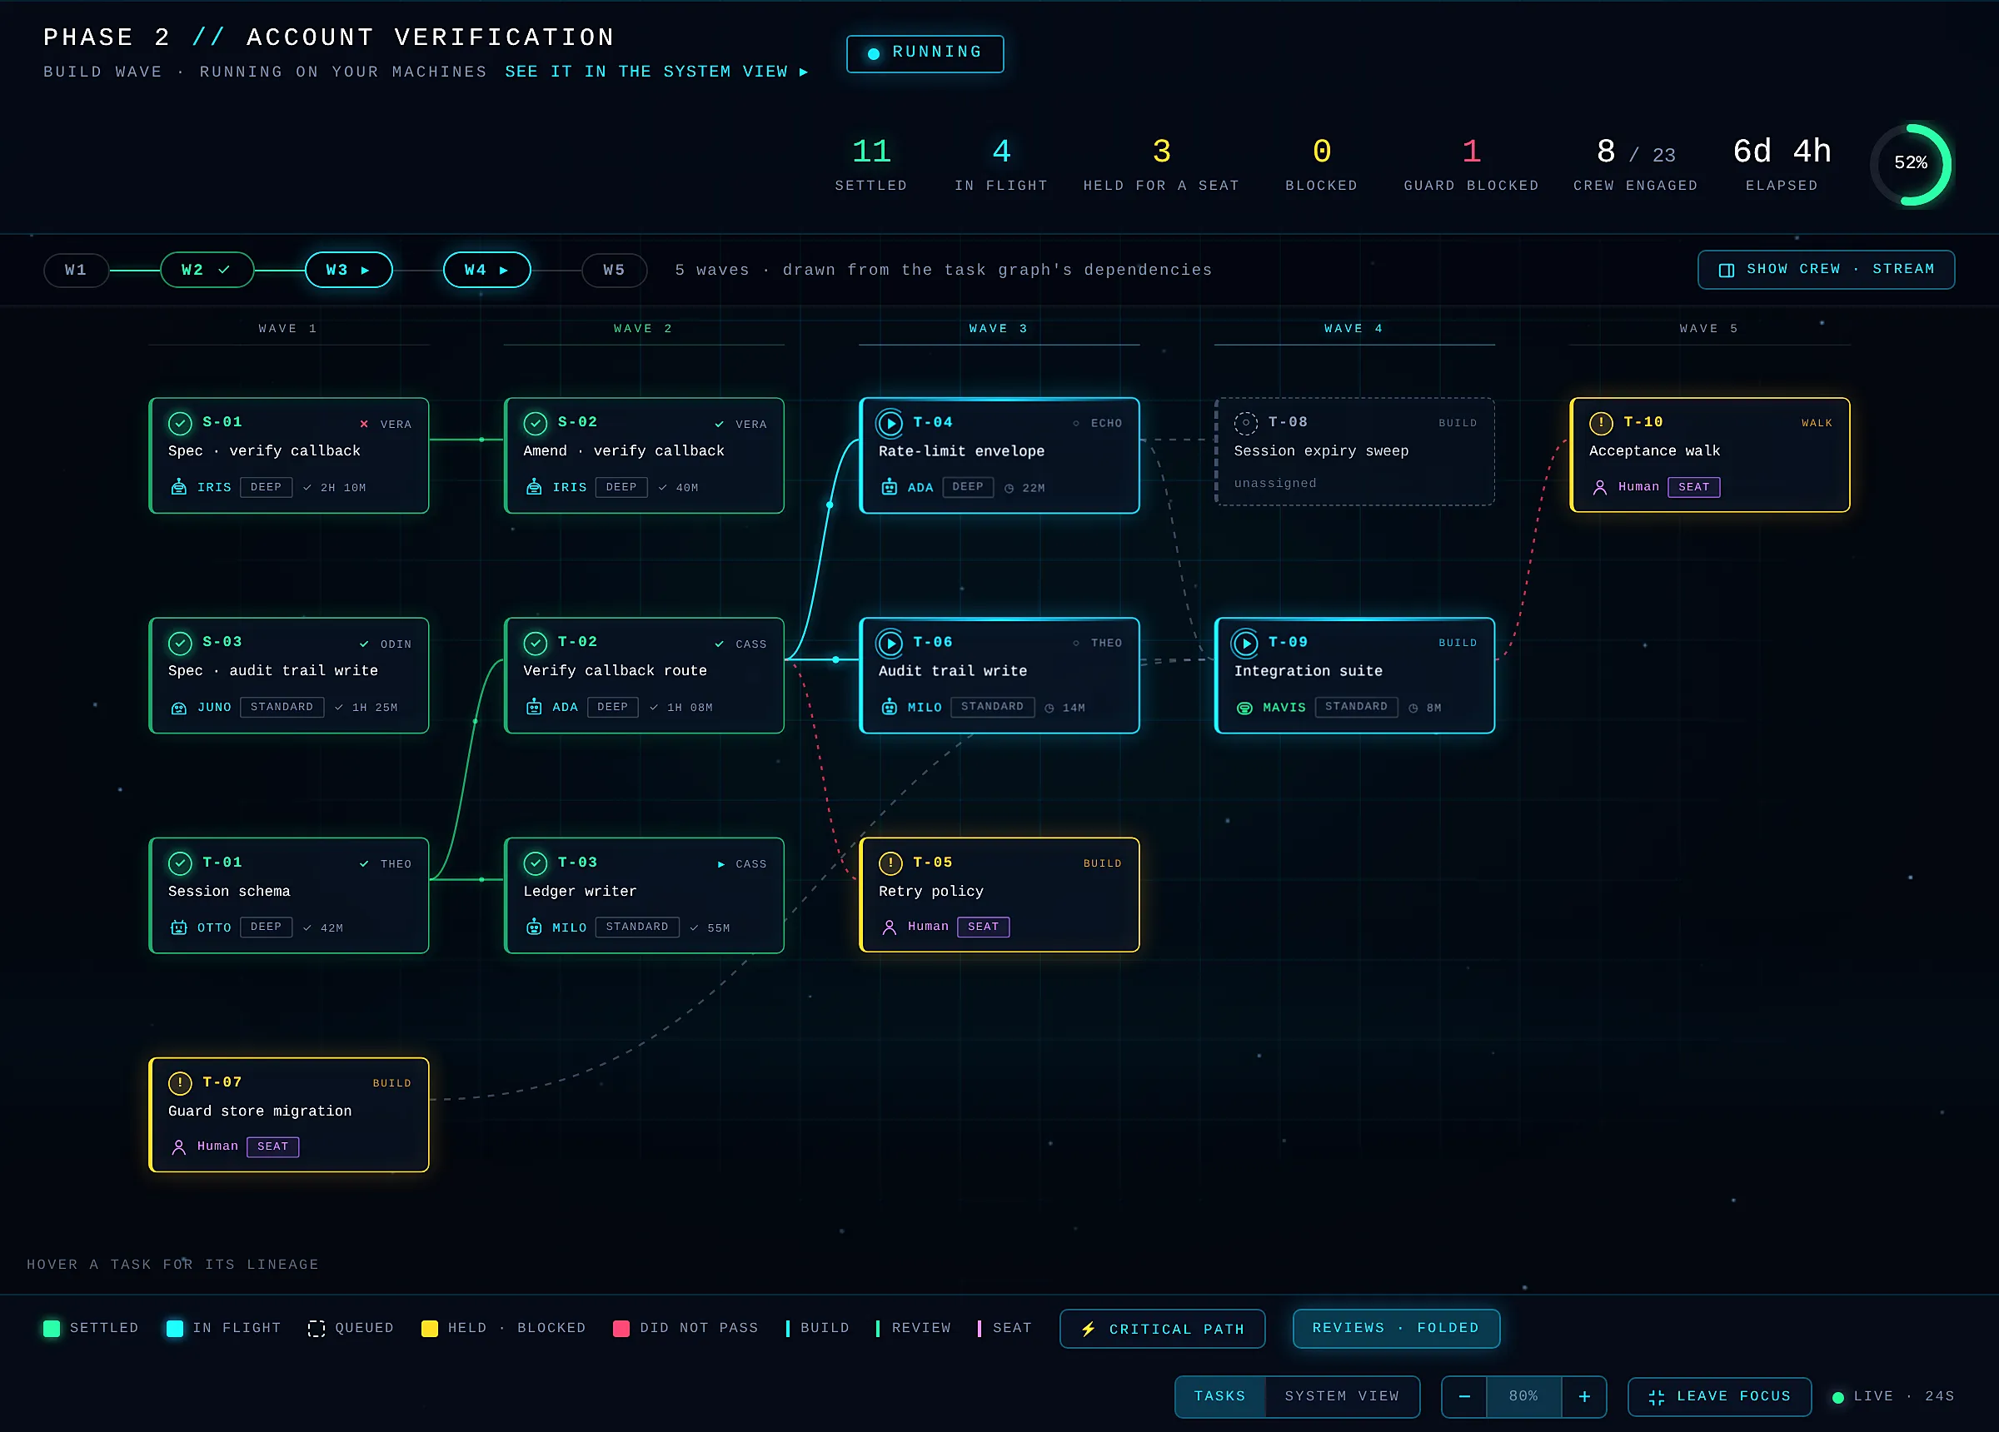Toggle Leave Focus mode

click(x=1718, y=1396)
